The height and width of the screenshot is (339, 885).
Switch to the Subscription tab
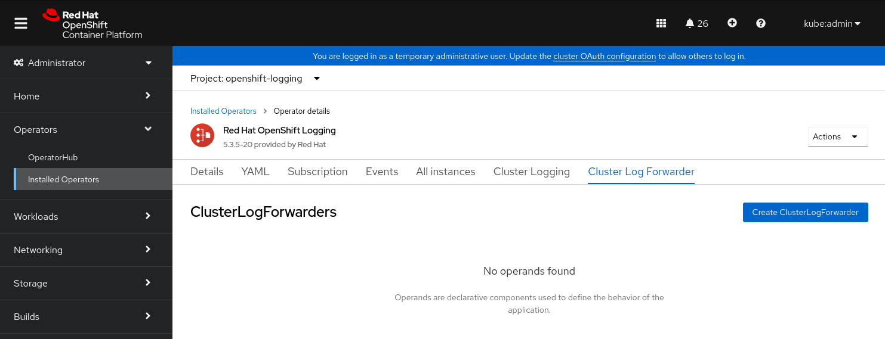(x=317, y=172)
